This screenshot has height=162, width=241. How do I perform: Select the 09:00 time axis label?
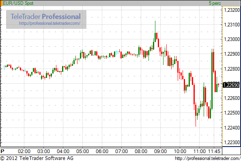tap(160, 151)
